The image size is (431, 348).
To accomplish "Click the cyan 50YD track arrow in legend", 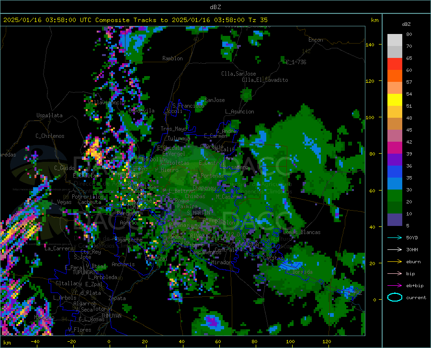I will pos(395,237).
